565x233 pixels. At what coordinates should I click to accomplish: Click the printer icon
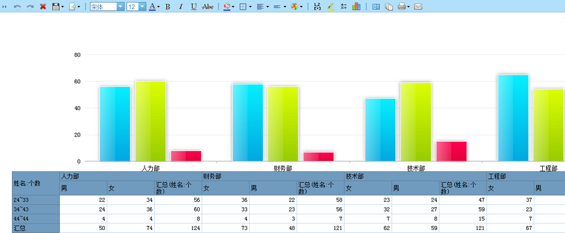tap(402, 7)
